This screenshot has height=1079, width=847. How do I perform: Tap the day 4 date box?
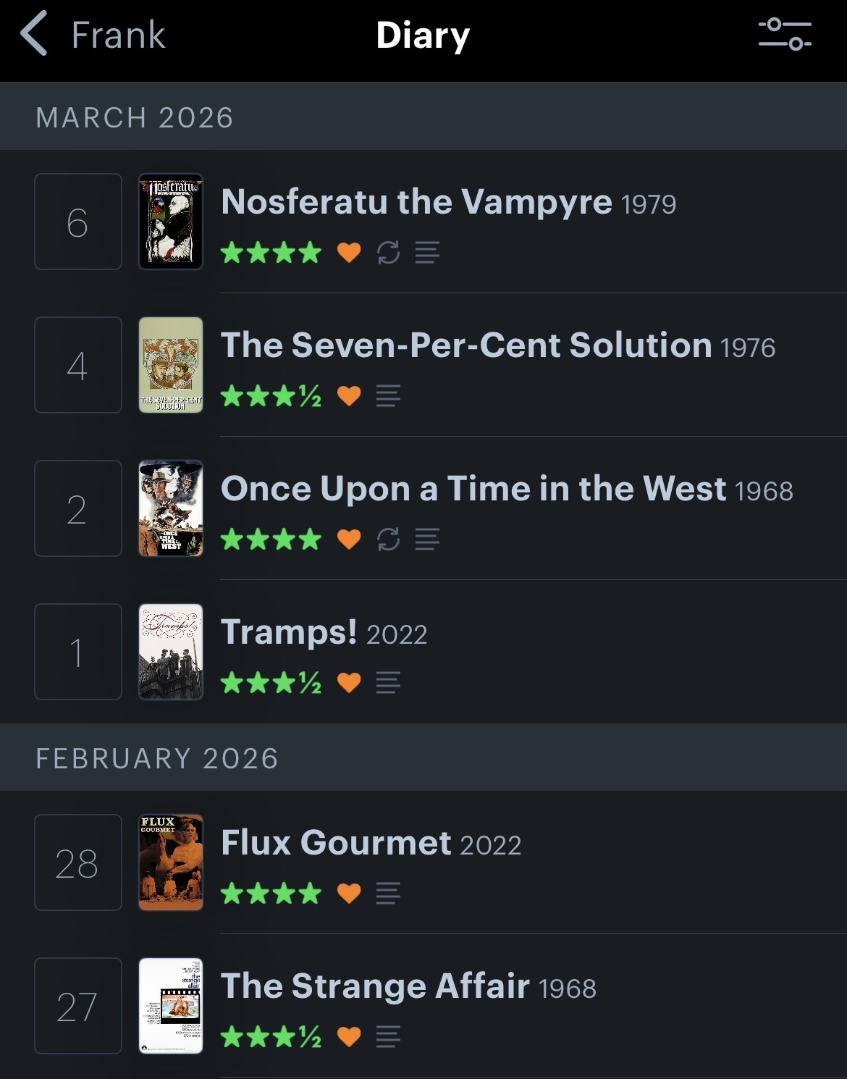[78, 365]
